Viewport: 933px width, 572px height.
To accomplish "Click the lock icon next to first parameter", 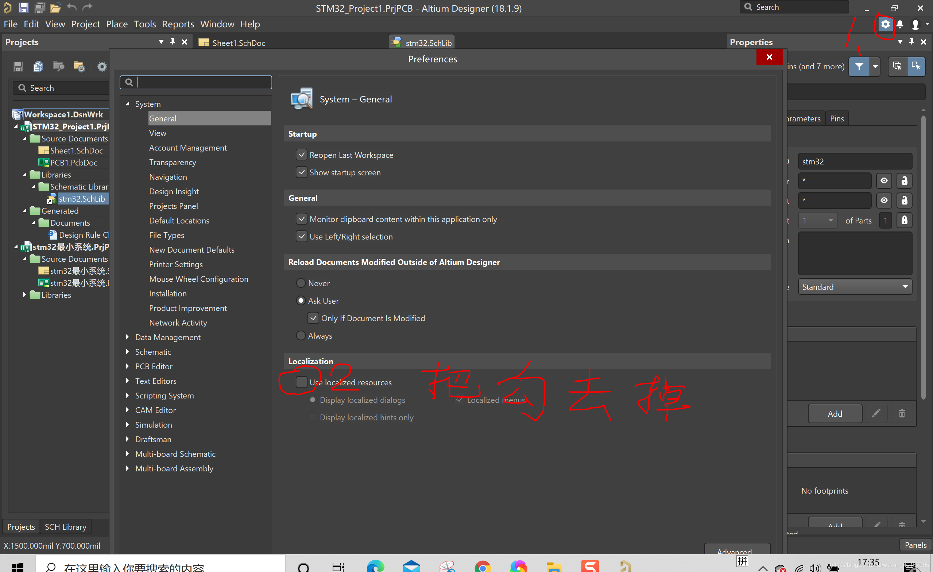I will tap(904, 180).
